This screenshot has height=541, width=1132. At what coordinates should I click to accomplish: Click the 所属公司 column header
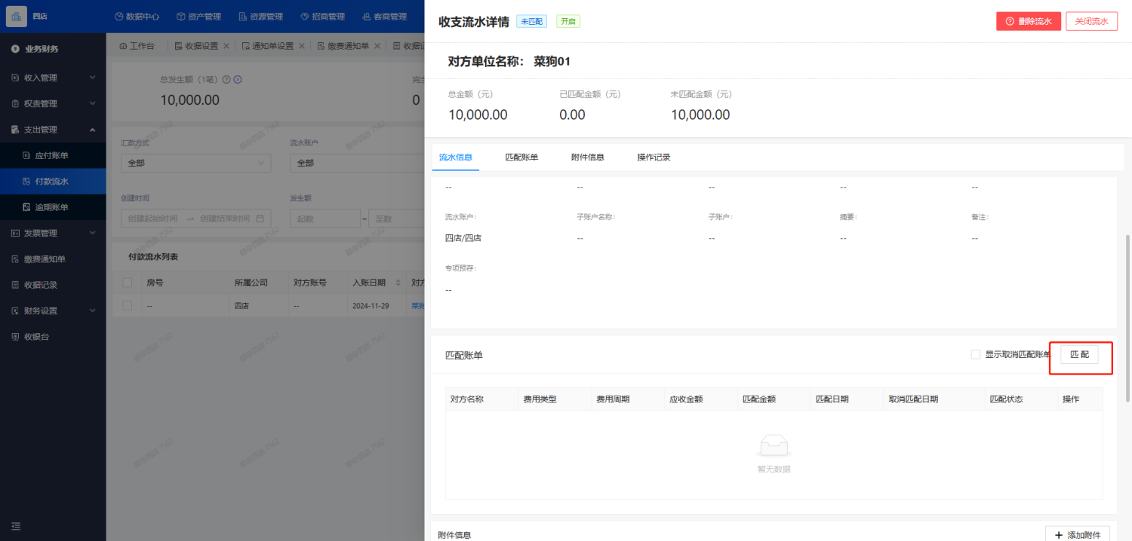coord(251,283)
